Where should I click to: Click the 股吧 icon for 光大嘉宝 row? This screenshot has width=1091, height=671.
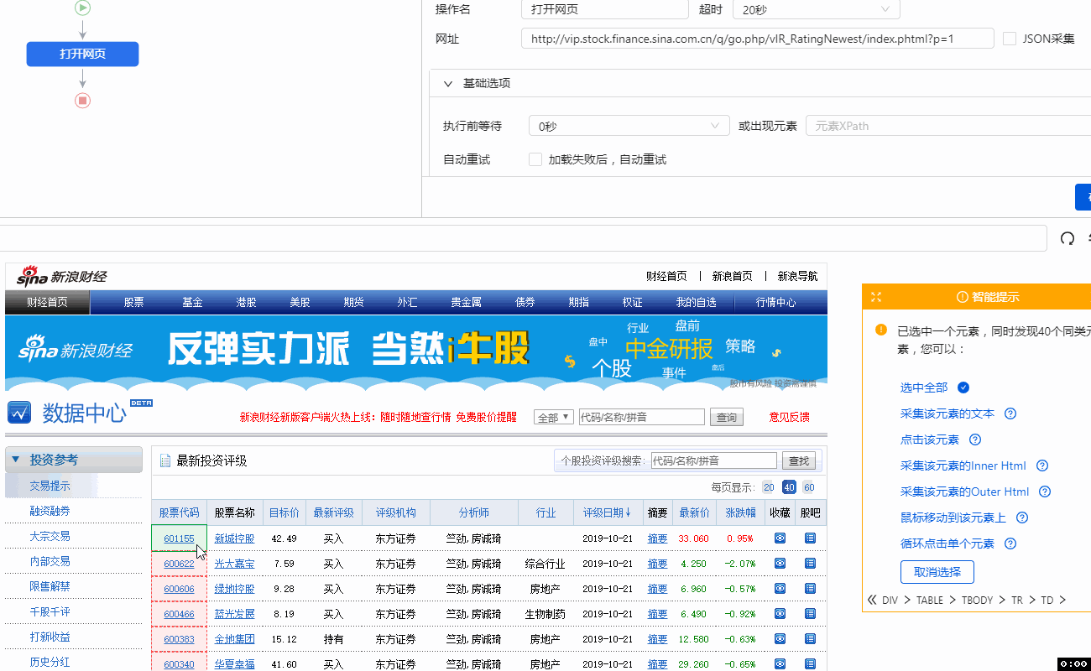click(x=810, y=564)
